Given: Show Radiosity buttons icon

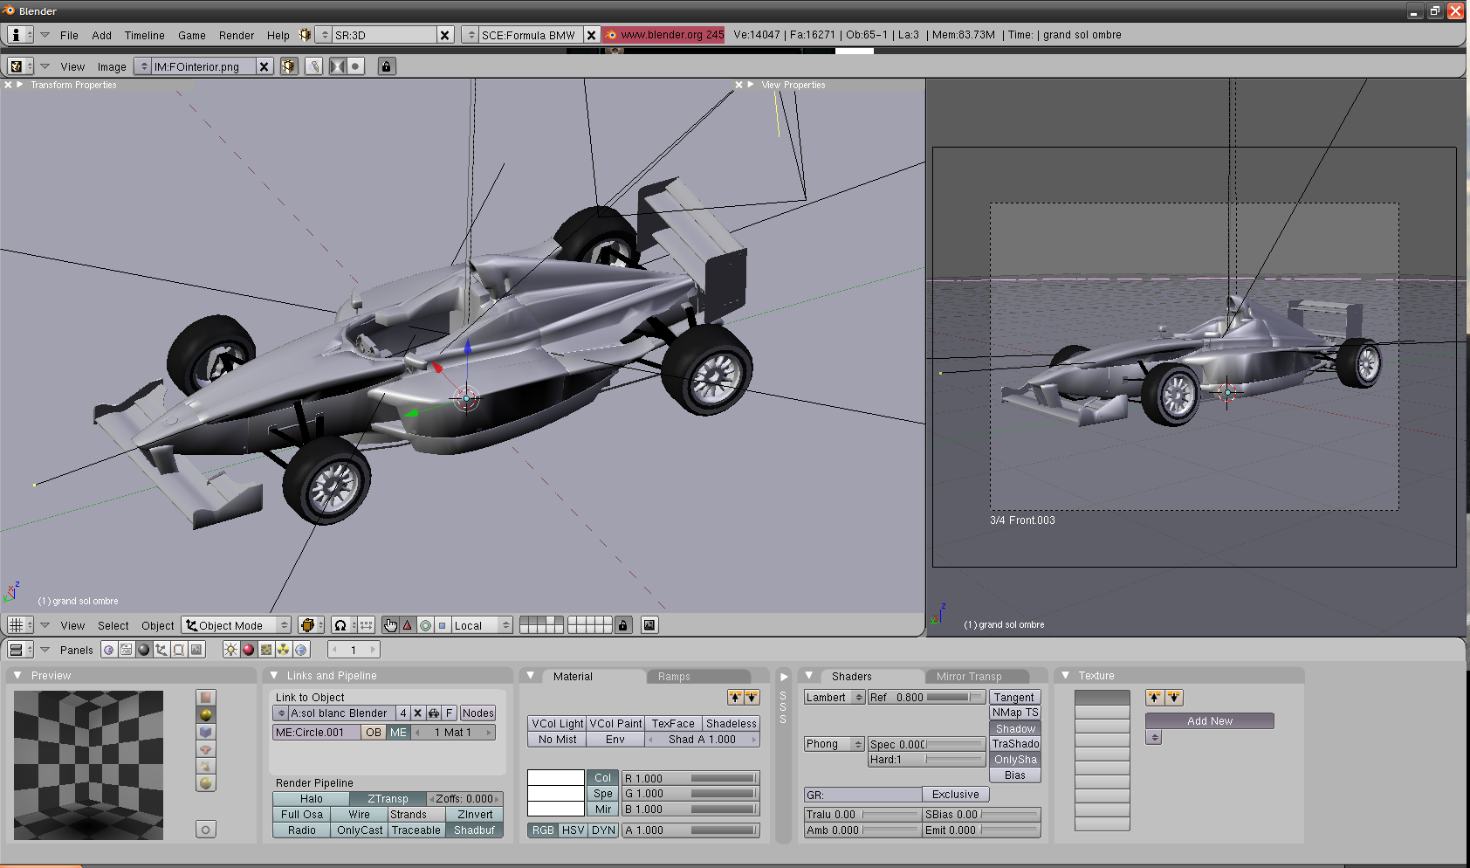Looking at the screenshot, I should pos(283,650).
